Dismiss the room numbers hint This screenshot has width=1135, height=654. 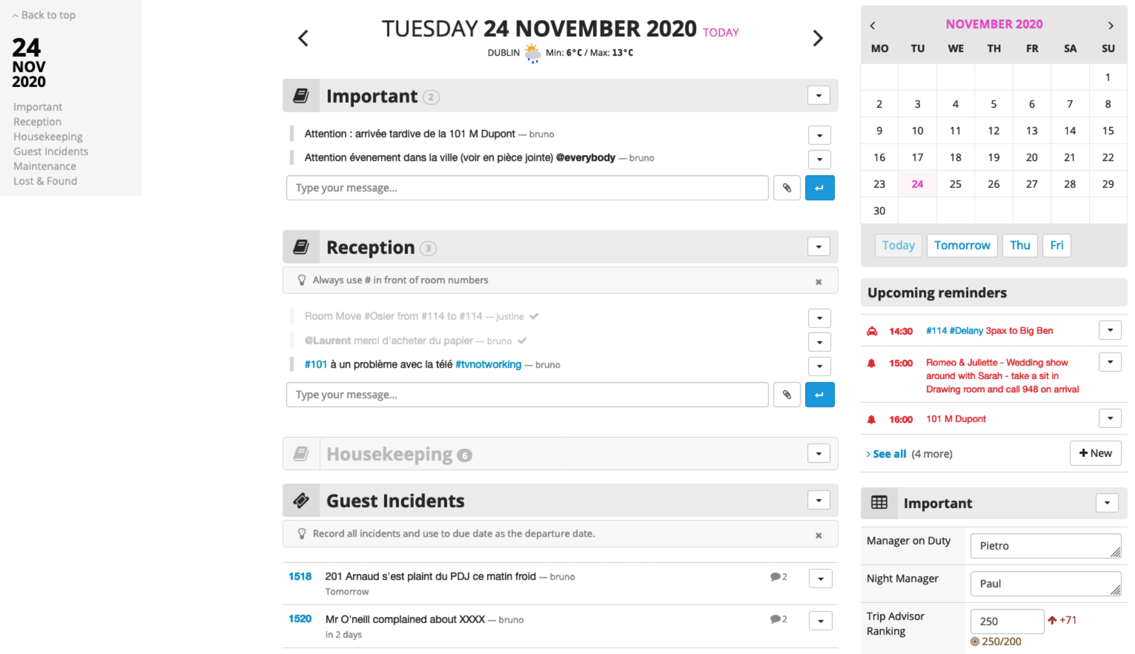click(819, 281)
